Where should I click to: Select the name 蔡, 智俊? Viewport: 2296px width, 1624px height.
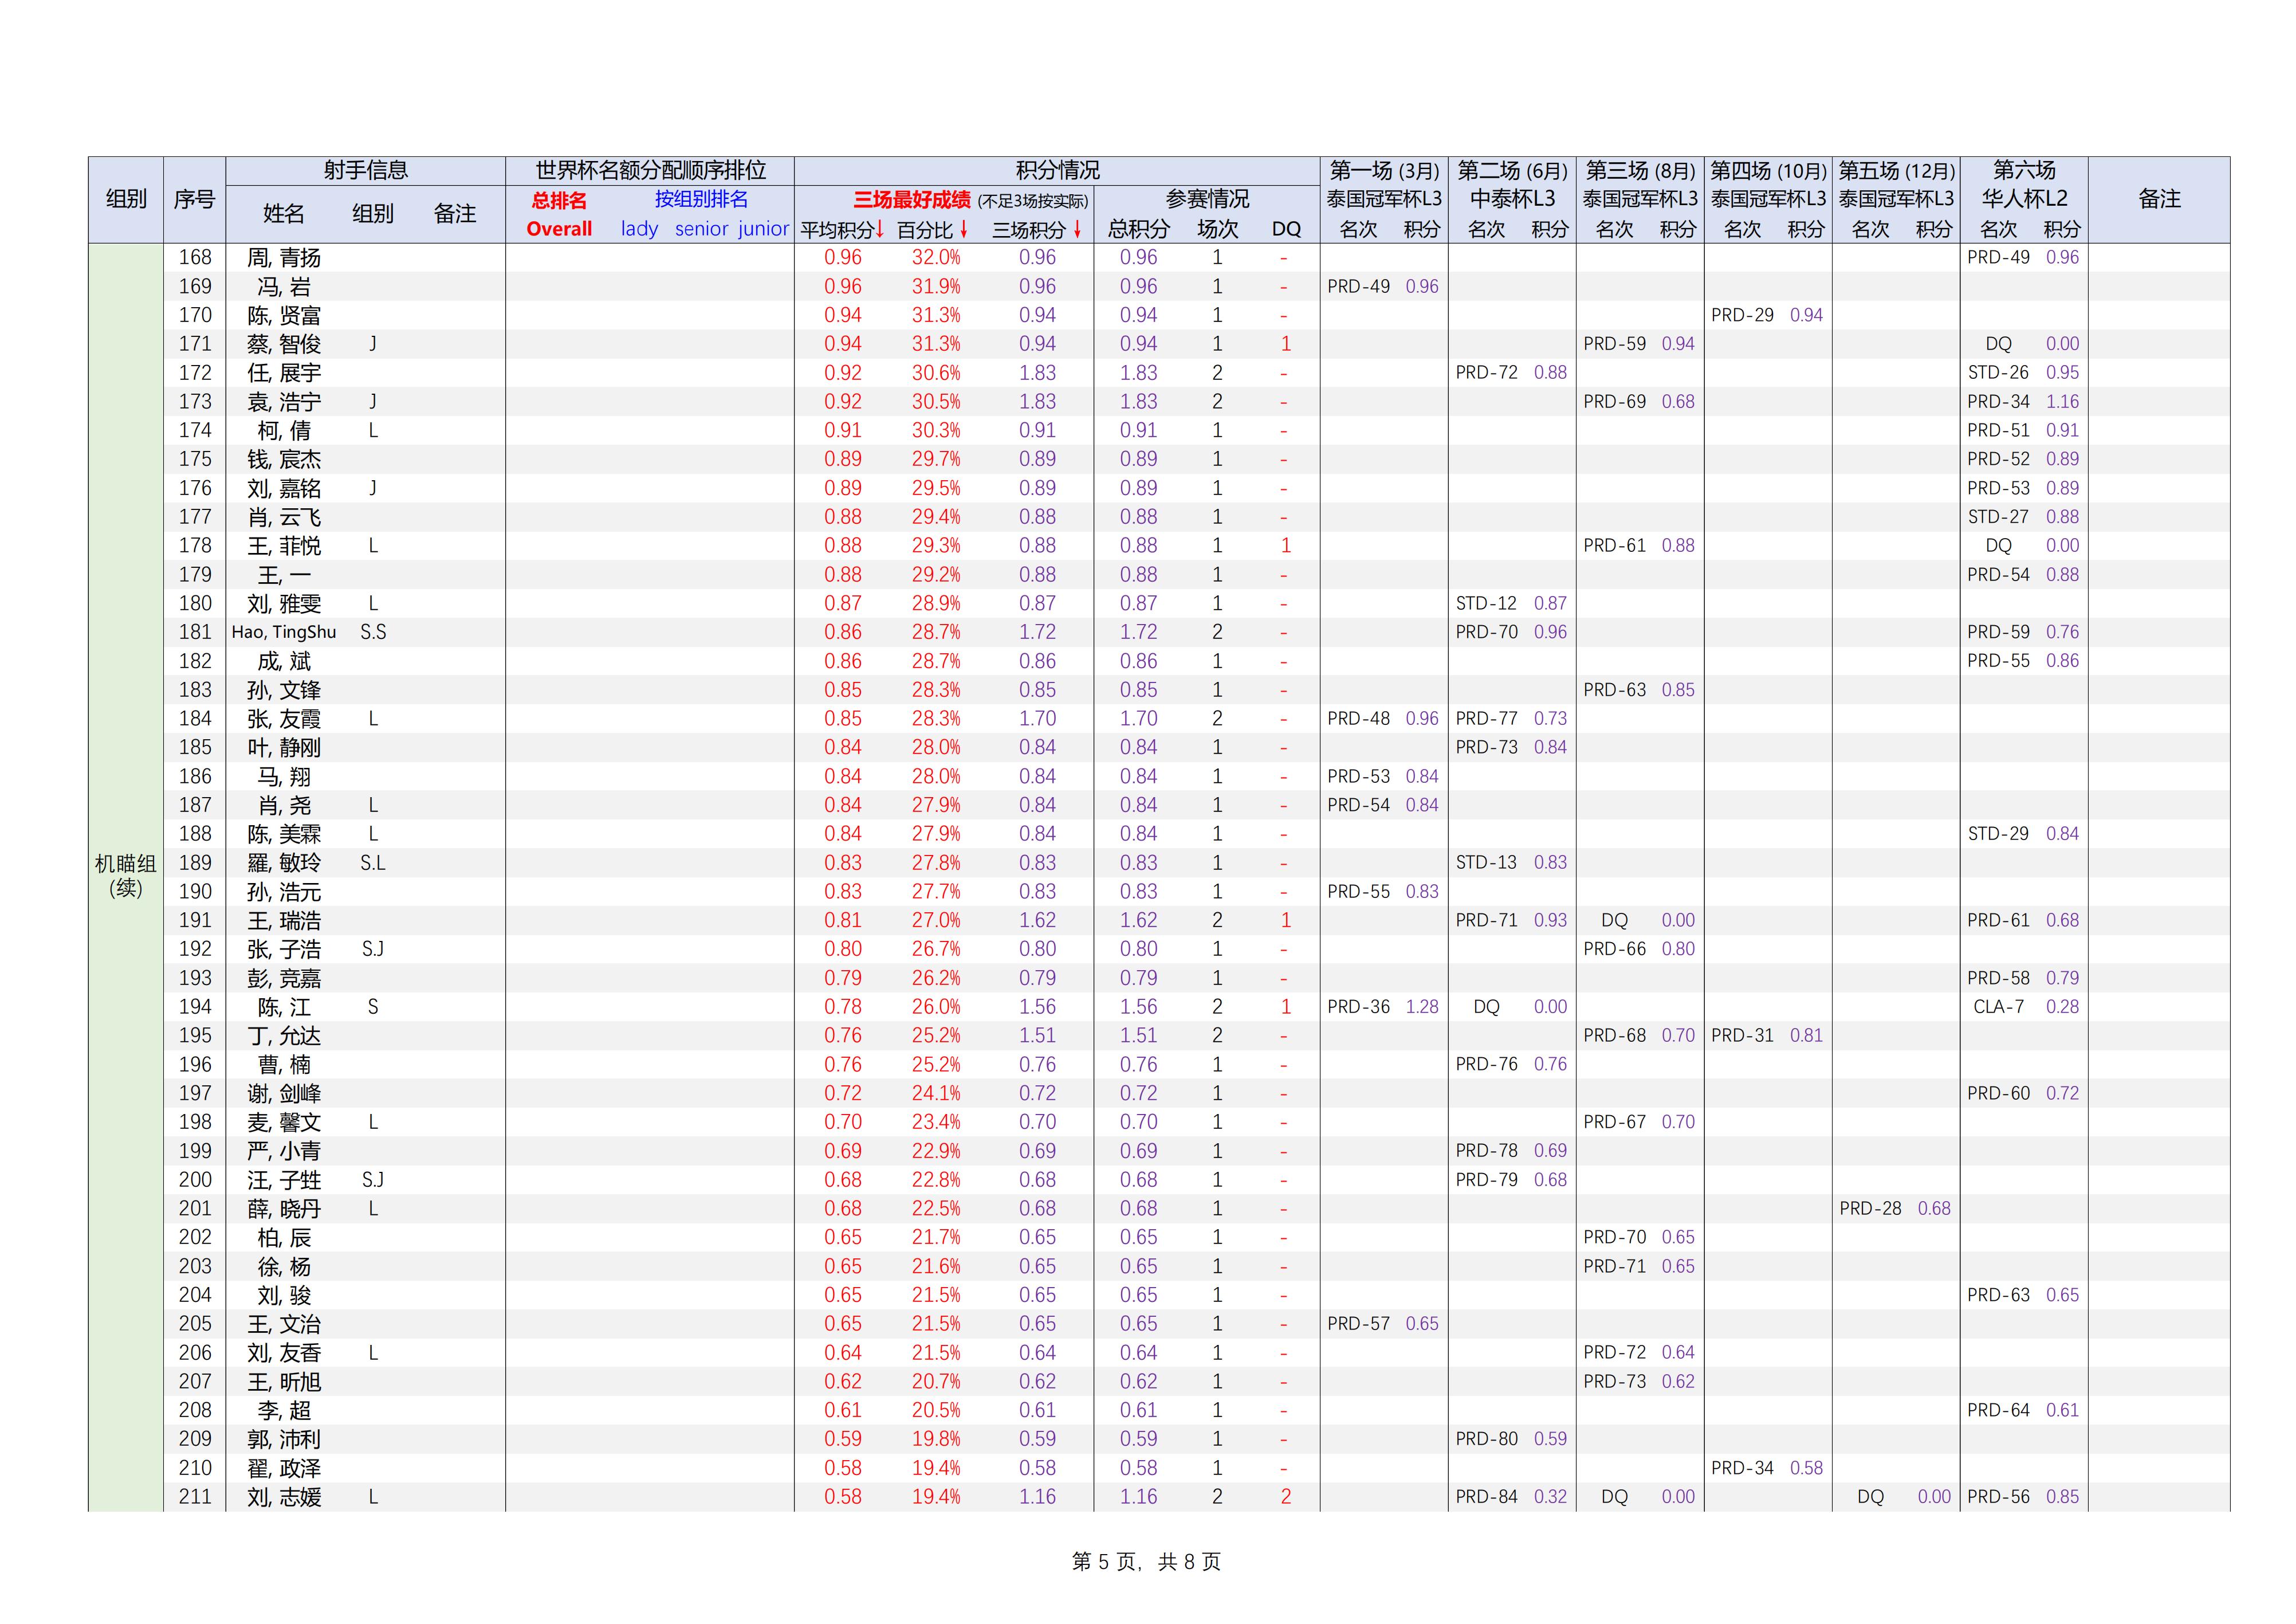284,344
